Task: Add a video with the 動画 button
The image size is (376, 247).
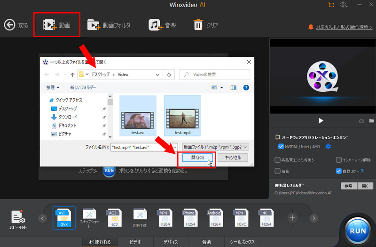Action: pos(56,25)
